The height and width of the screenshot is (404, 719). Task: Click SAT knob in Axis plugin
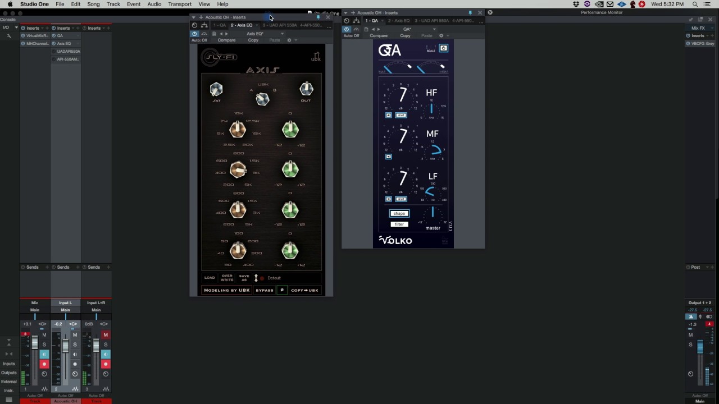(216, 89)
